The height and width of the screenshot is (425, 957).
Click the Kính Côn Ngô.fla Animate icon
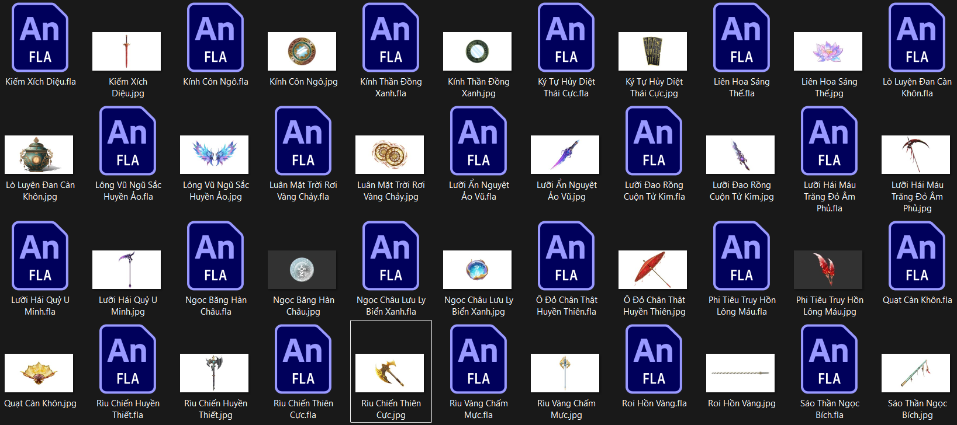click(x=215, y=38)
